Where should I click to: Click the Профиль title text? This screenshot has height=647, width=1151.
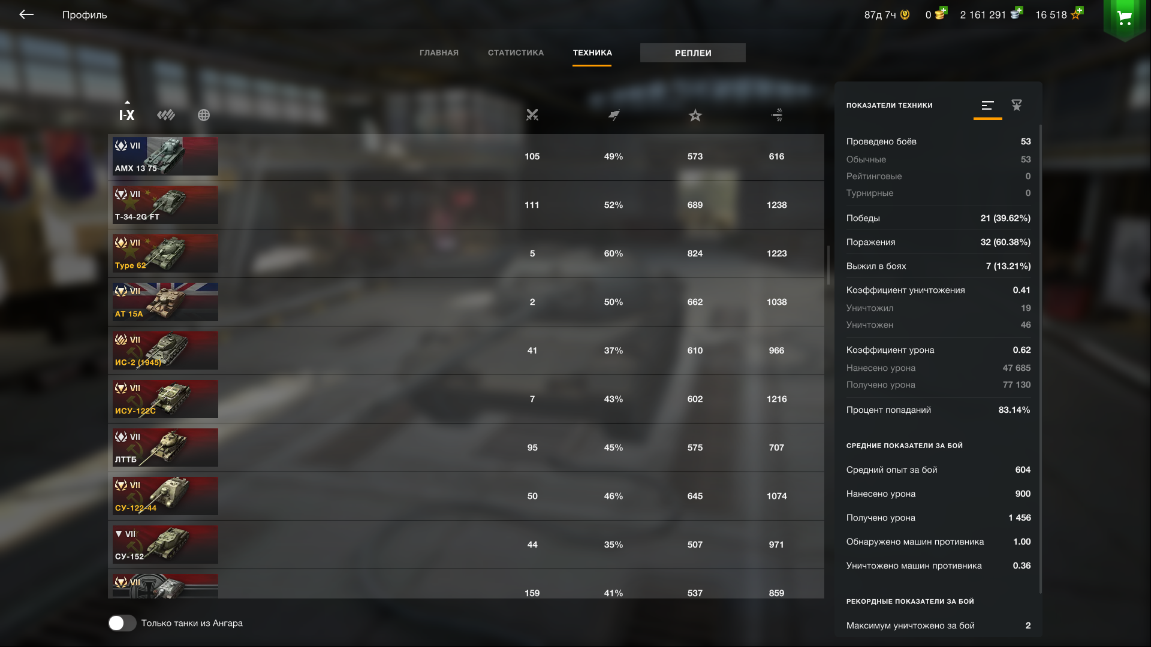pos(85,15)
